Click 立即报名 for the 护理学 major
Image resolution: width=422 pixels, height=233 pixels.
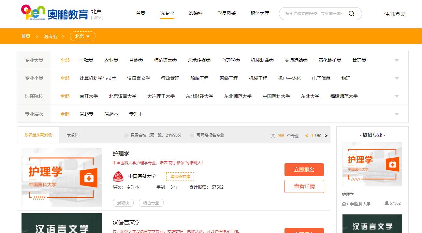coord(304,169)
